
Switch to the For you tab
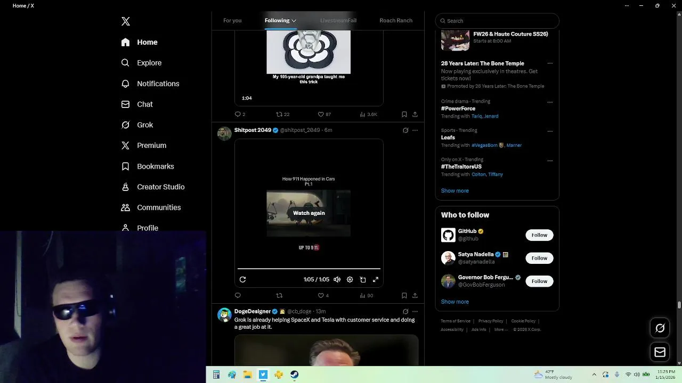click(232, 20)
